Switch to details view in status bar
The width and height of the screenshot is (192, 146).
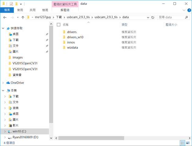[x=183, y=143]
